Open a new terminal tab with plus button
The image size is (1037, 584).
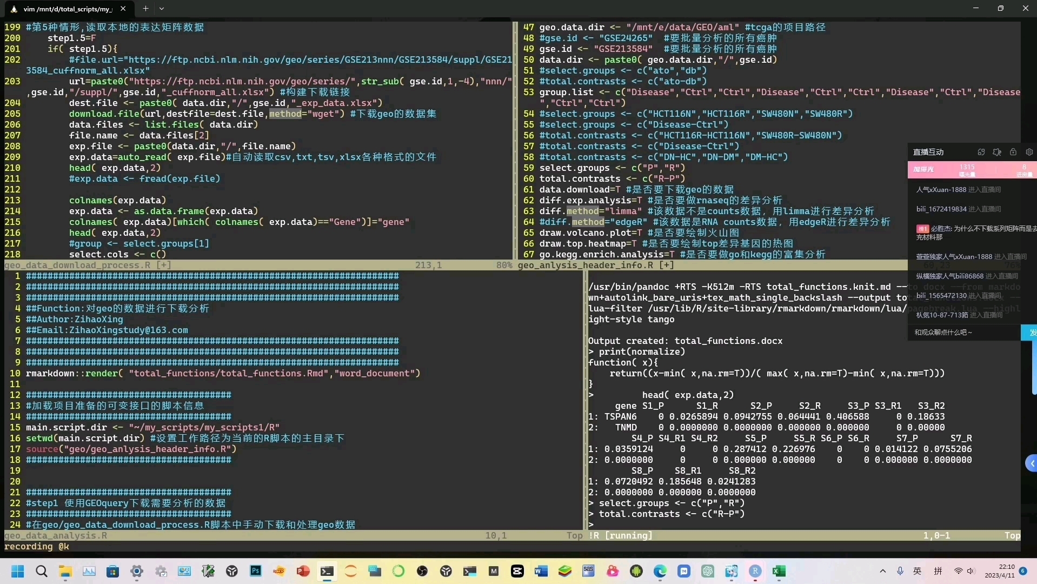[x=145, y=9]
